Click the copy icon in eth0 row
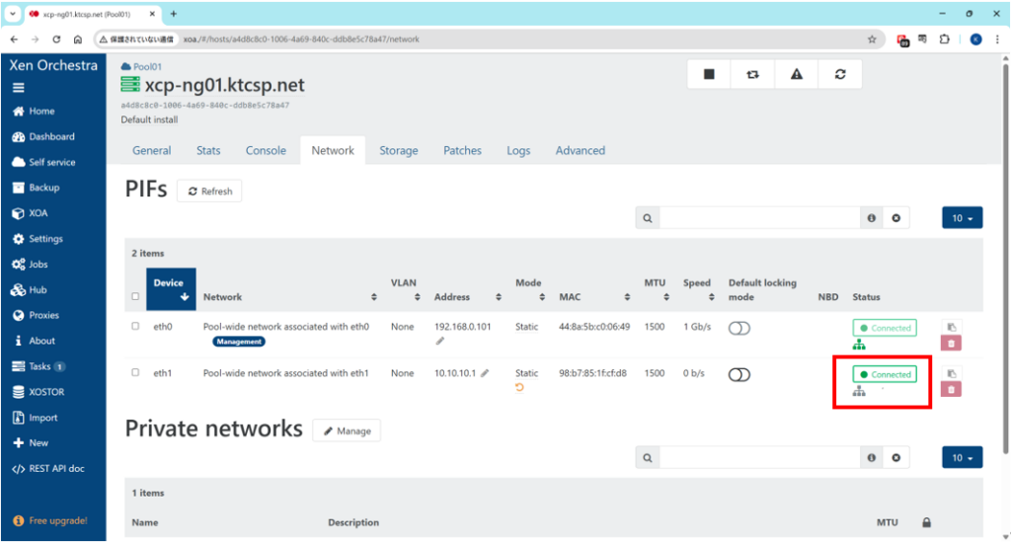 click(951, 327)
